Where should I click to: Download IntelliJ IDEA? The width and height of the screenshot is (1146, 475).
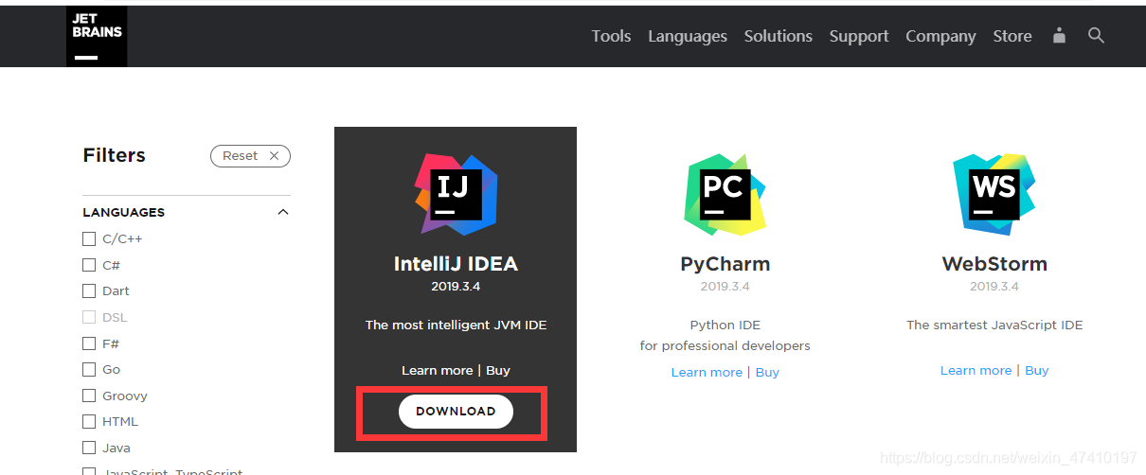[x=456, y=412]
